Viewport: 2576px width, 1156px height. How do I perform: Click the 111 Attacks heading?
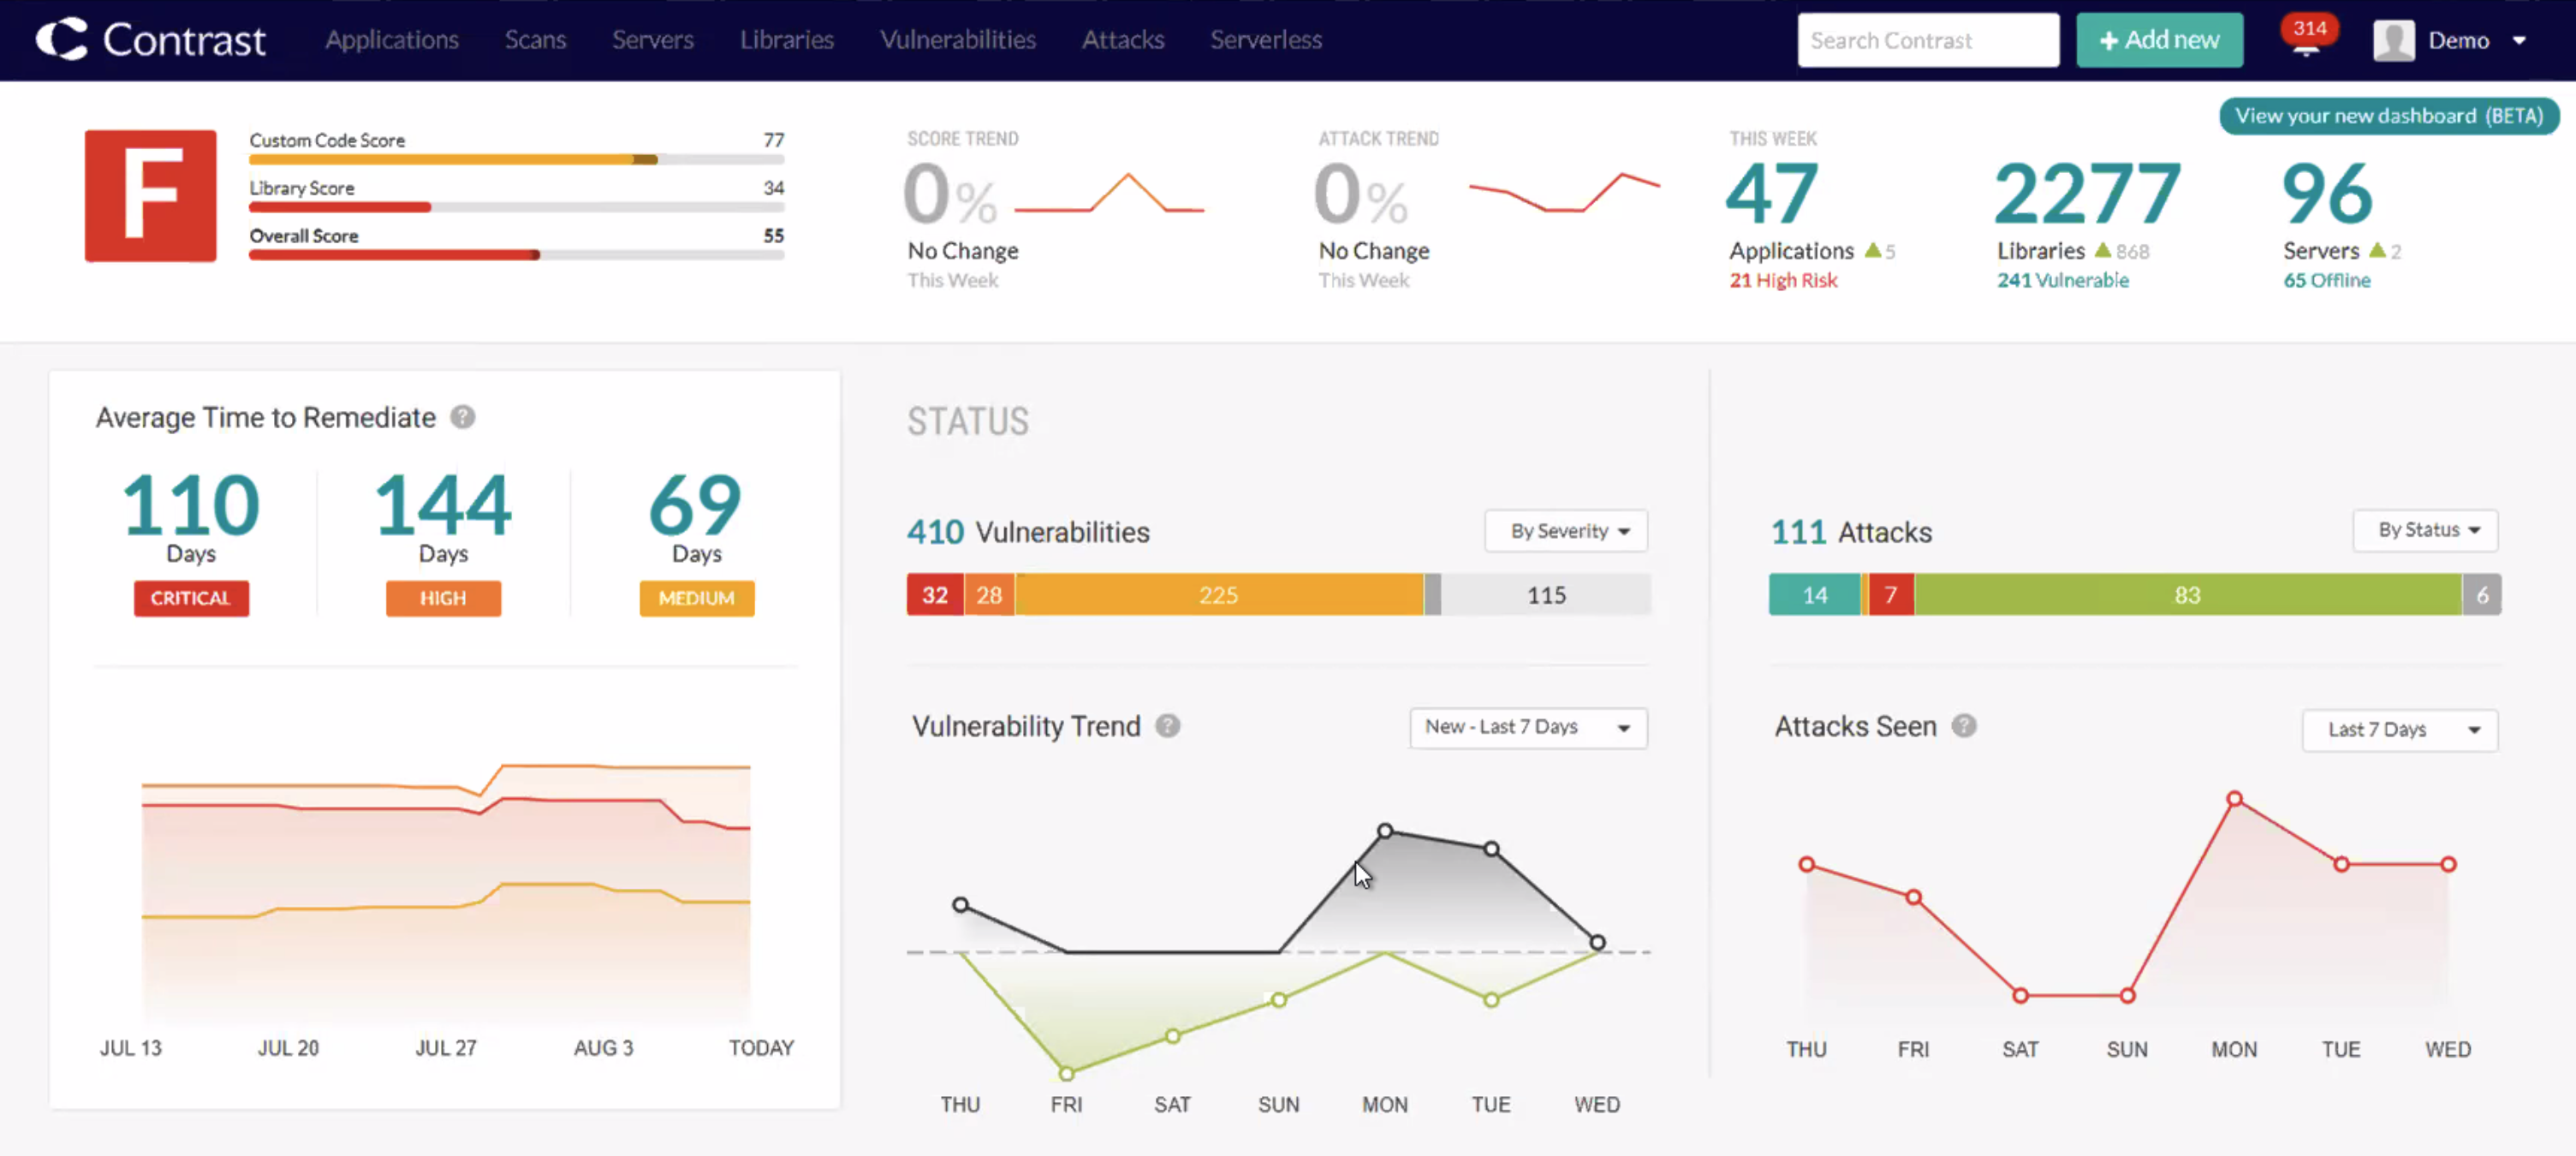point(1851,532)
